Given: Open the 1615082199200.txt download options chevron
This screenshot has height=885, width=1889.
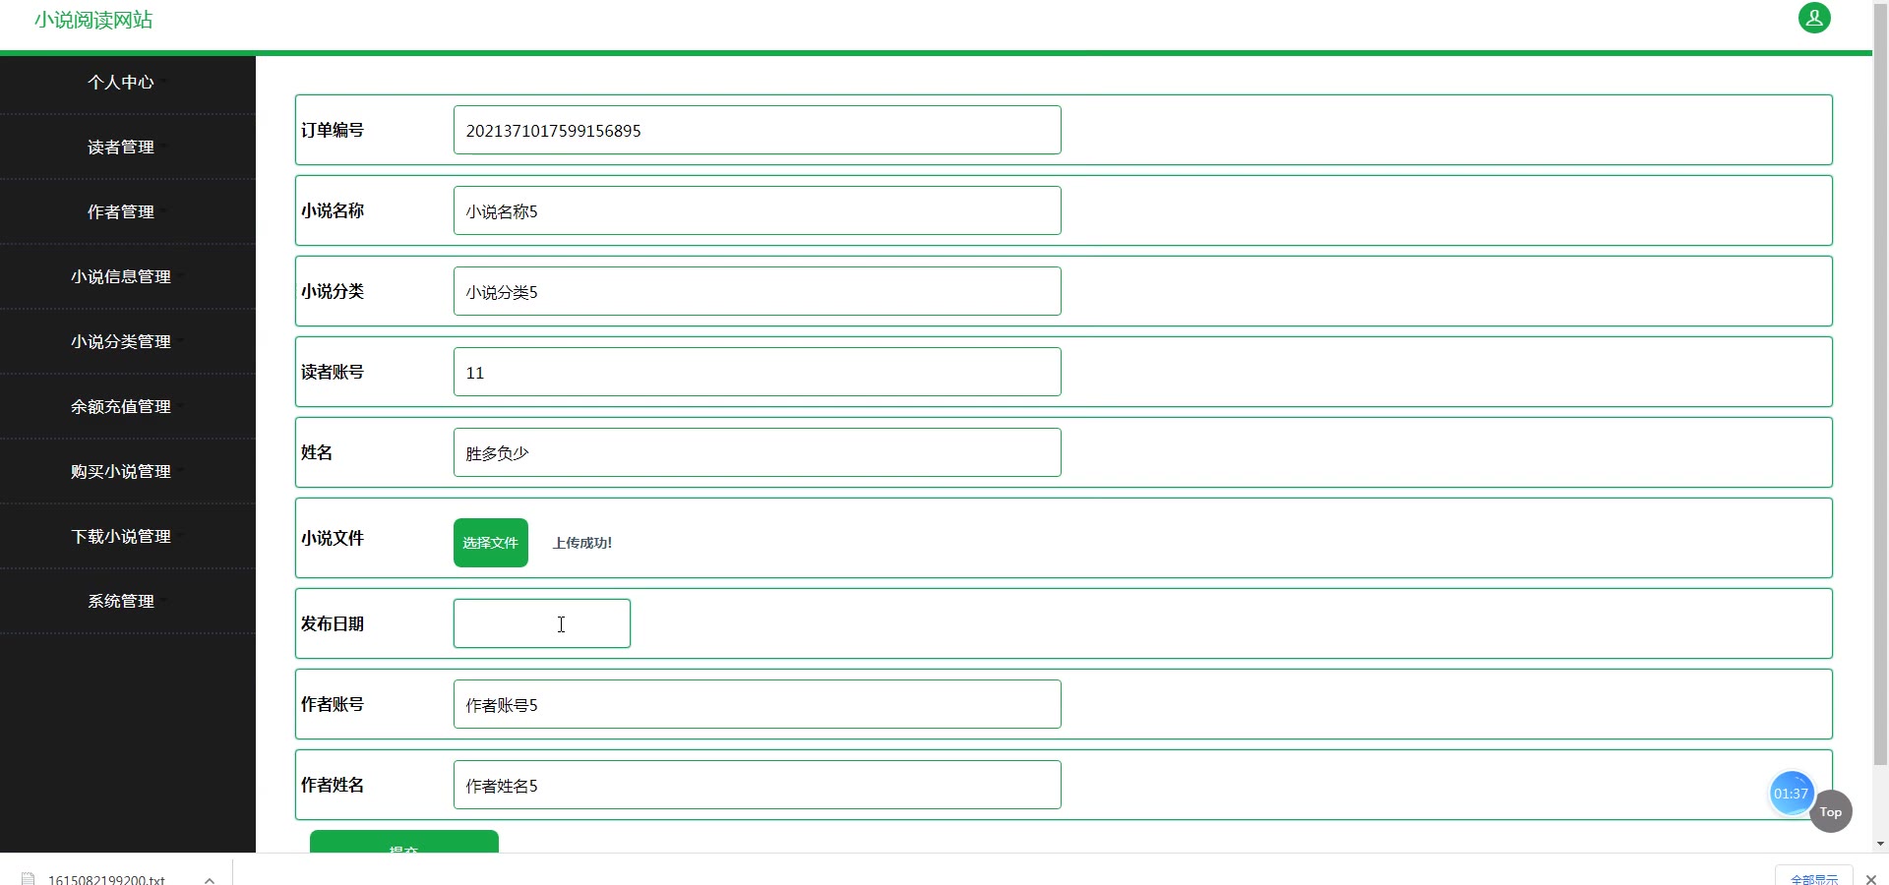Looking at the screenshot, I should coord(210,879).
